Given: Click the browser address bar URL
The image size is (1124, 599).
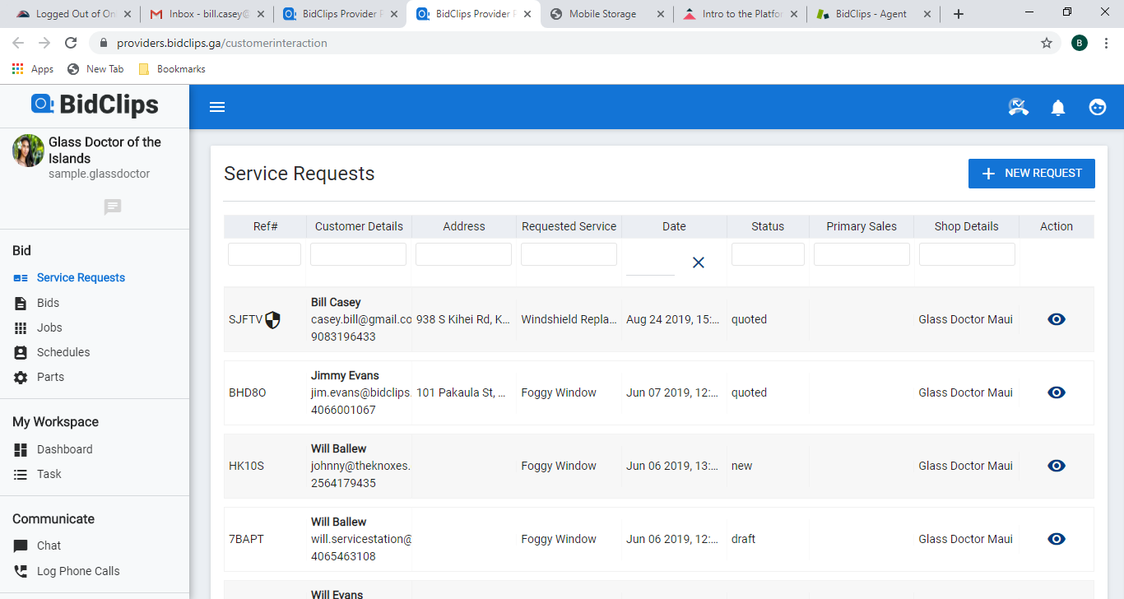Looking at the screenshot, I should 222,43.
